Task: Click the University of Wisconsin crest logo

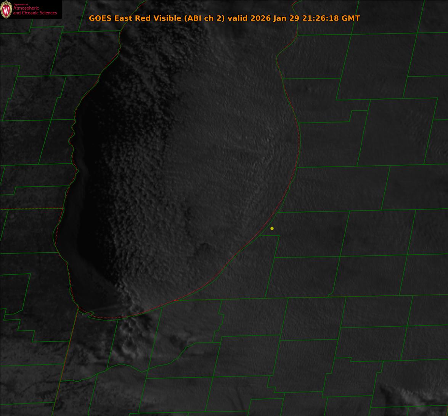Action: [6, 10]
